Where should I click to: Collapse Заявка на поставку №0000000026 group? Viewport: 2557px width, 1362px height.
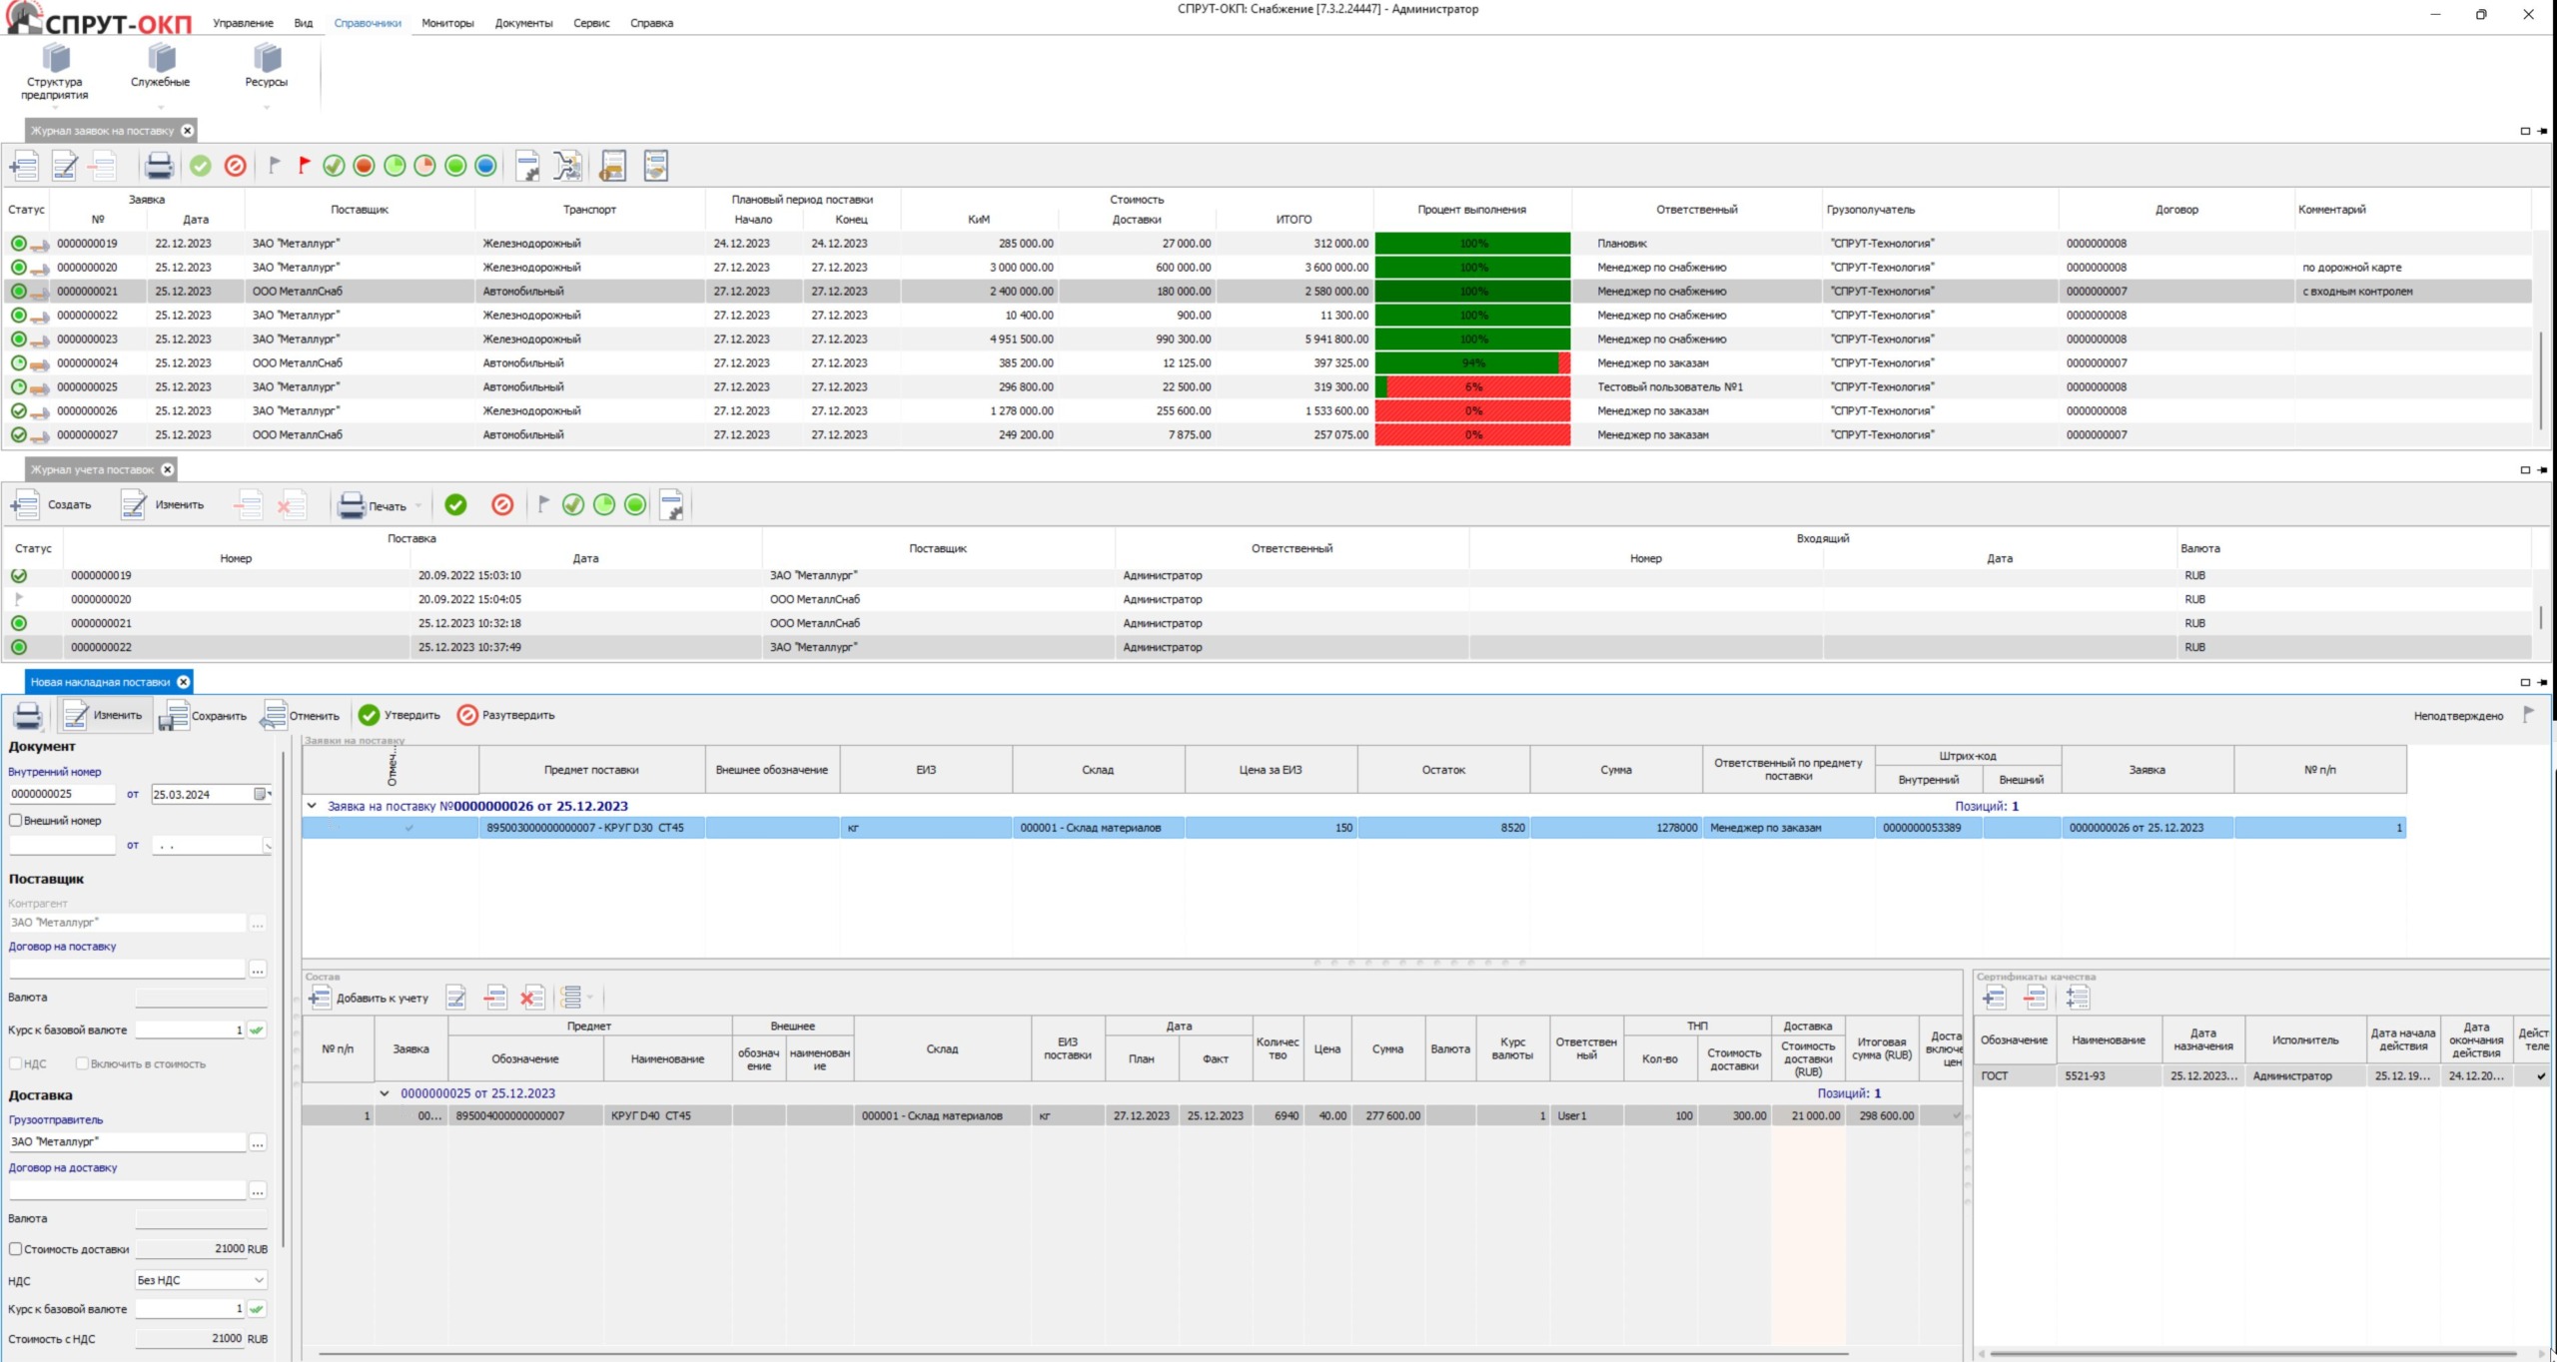tap(312, 806)
